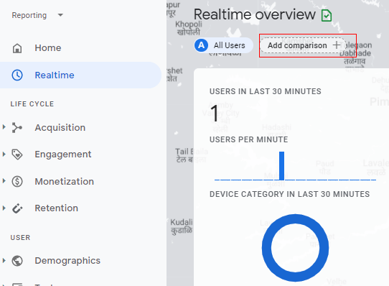Click the LIFE CYCLE section heading
Viewport: 389px width, 286px height.
coord(32,104)
